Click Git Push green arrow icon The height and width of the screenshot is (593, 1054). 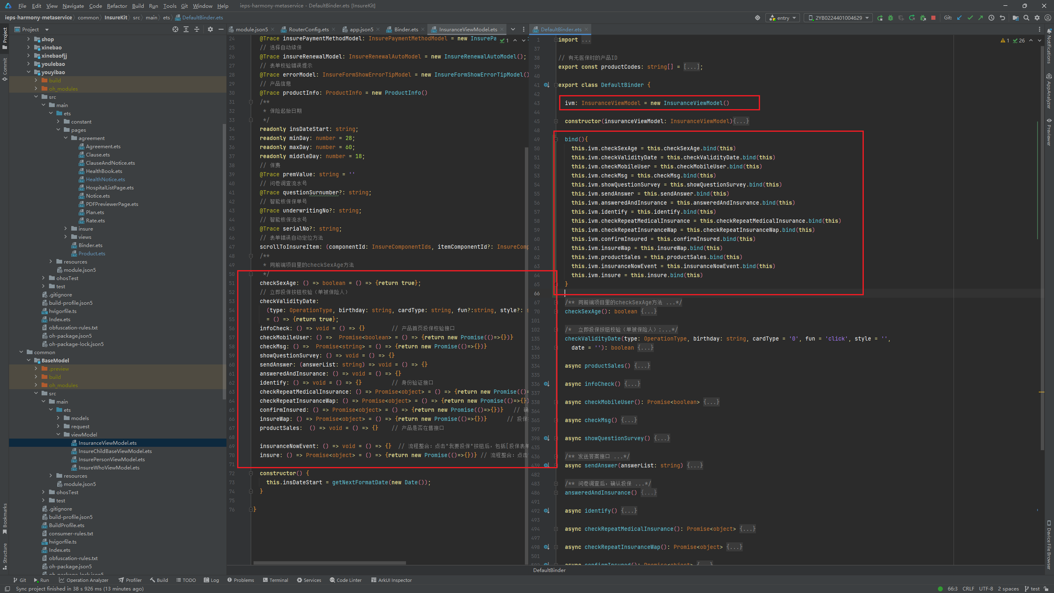click(x=981, y=18)
